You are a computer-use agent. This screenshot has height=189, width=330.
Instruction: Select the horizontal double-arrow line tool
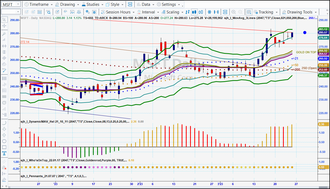4,46
